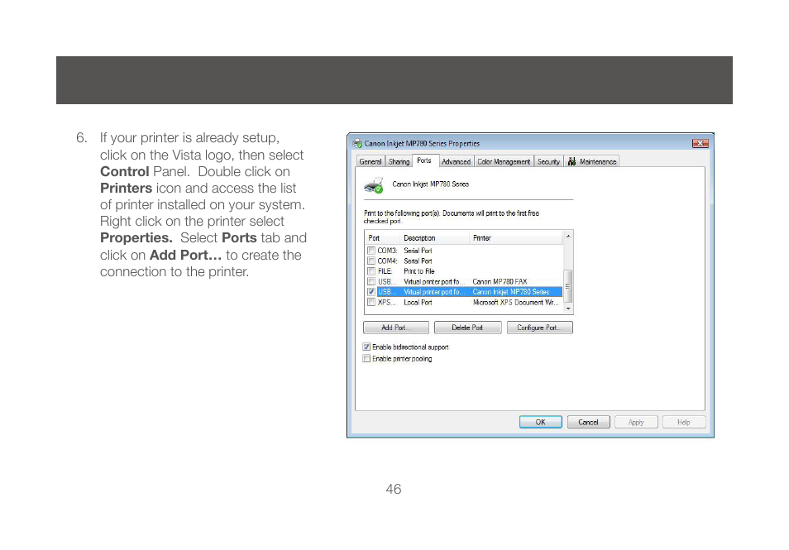Select the "Serial Port" text in the COM3 row
789x550 pixels.
[x=418, y=251]
